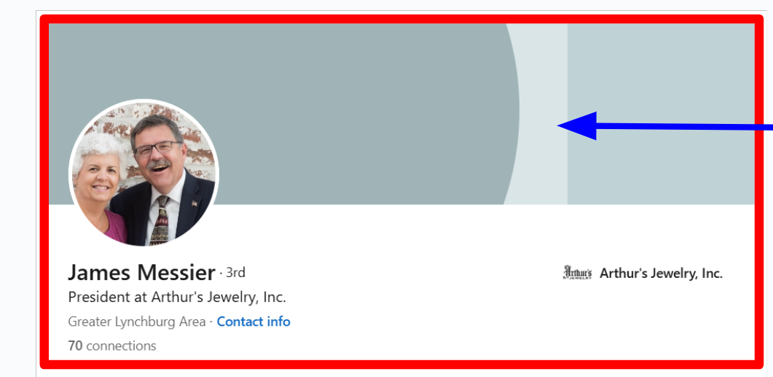Open the Contact info link

254,322
